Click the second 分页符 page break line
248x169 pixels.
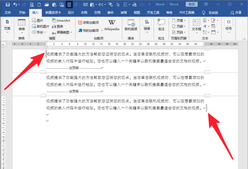pos(75,92)
